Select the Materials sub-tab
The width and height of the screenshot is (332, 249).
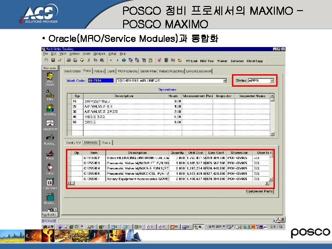[x=91, y=142]
